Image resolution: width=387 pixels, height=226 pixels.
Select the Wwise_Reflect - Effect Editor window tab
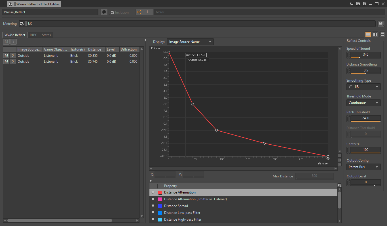click(33, 4)
